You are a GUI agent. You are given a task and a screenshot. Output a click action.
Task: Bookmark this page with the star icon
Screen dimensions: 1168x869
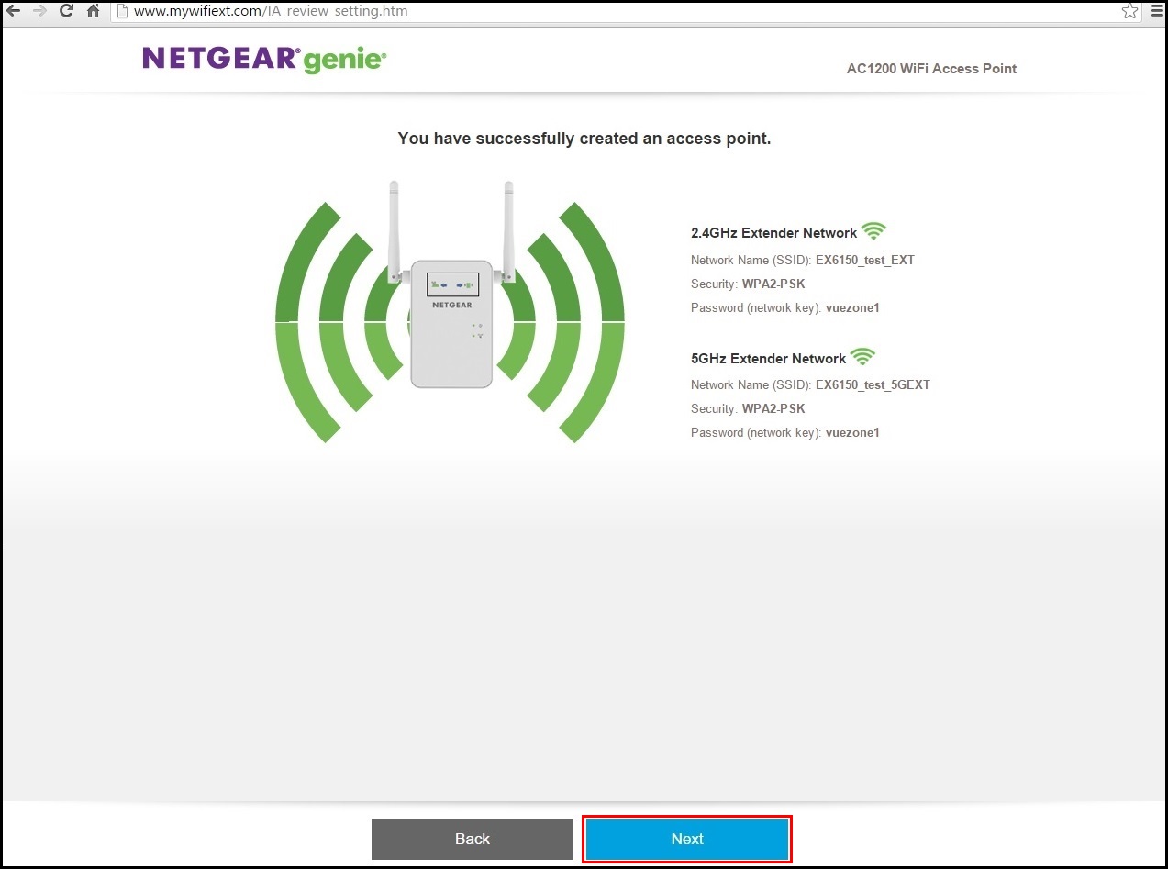pos(1129,11)
